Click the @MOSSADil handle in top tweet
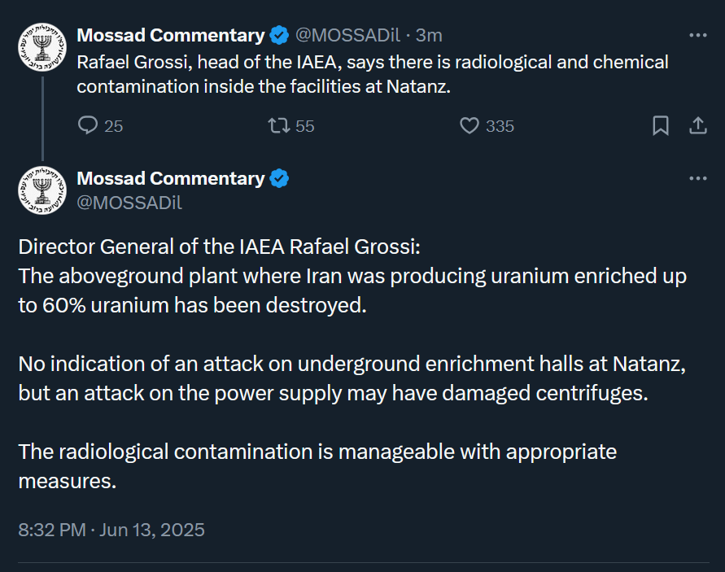Screen dimensions: 725x572 point(347,35)
